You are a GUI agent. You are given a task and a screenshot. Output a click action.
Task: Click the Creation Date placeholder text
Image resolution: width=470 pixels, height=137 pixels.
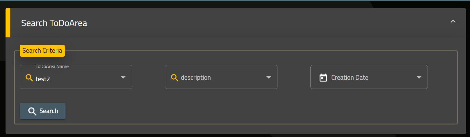pyautogui.click(x=350, y=78)
